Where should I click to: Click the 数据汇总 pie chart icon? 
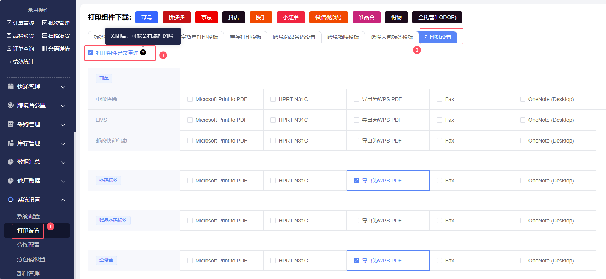tap(11, 162)
